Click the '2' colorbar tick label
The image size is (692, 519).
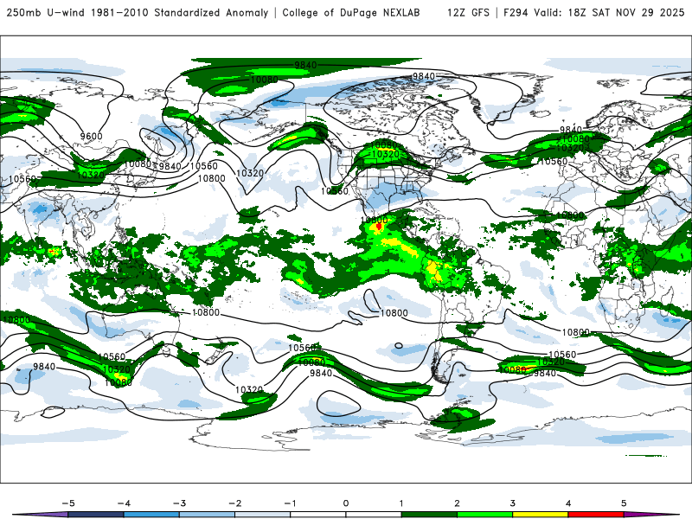point(458,503)
